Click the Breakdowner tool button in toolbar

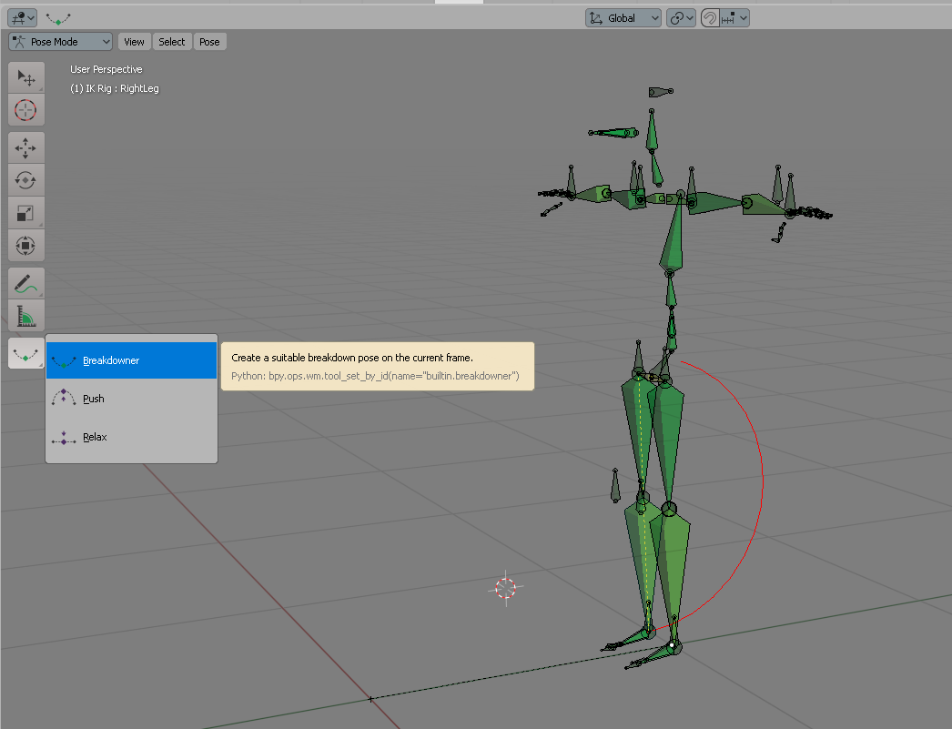click(26, 353)
